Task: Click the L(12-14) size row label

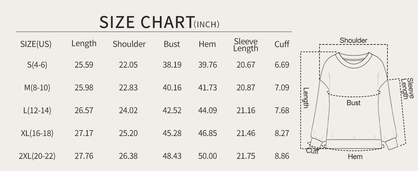Action: click(37, 111)
